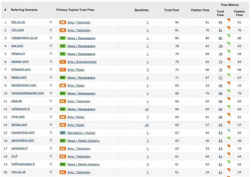Sort by the Backlinks column header

[142, 10]
